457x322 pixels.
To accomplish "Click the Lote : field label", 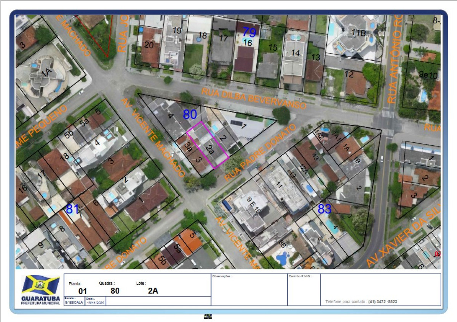I will 141,283.
